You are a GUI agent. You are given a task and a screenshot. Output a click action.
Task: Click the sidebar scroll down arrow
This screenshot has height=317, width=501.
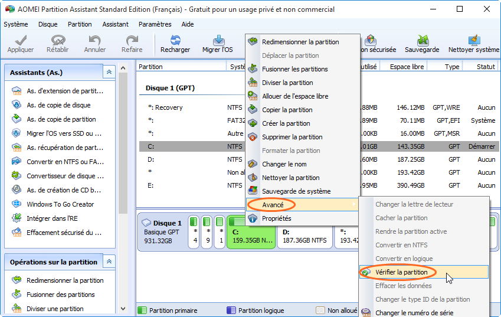click(123, 309)
